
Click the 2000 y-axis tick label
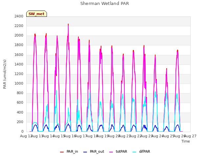(19, 36)
